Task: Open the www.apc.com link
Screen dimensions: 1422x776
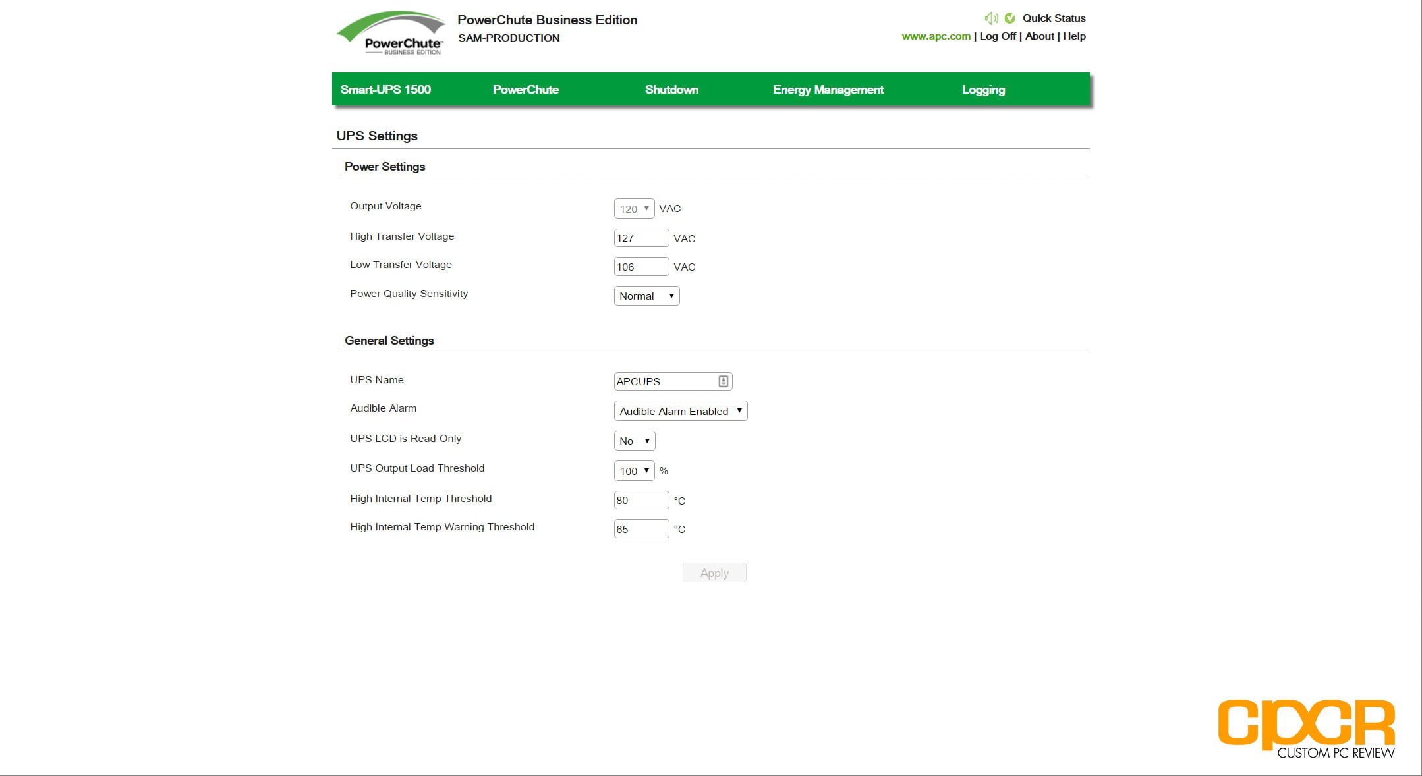Action: point(936,36)
